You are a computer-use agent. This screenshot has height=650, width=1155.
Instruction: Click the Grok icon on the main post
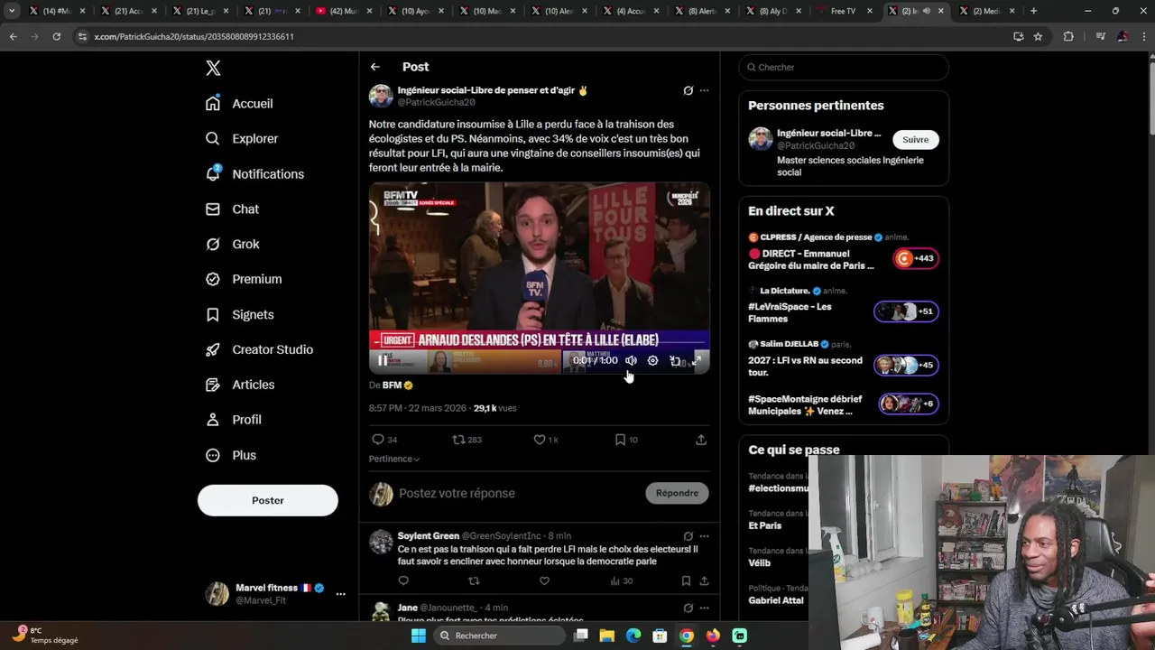(x=688, y=90)
